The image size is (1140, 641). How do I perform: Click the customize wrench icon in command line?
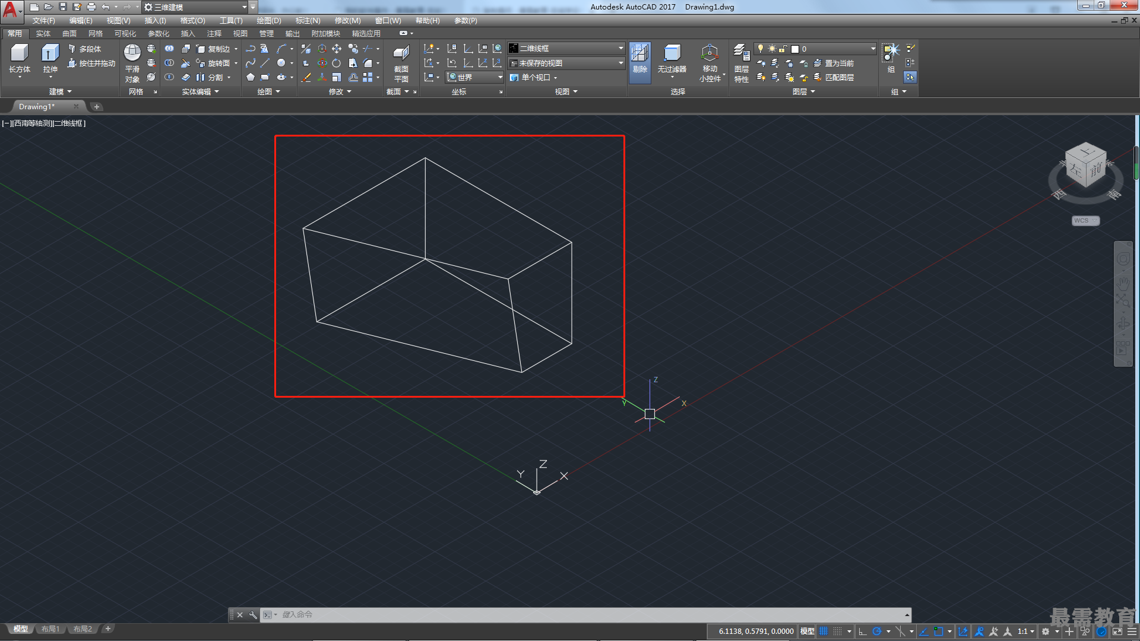click(252, 615)
